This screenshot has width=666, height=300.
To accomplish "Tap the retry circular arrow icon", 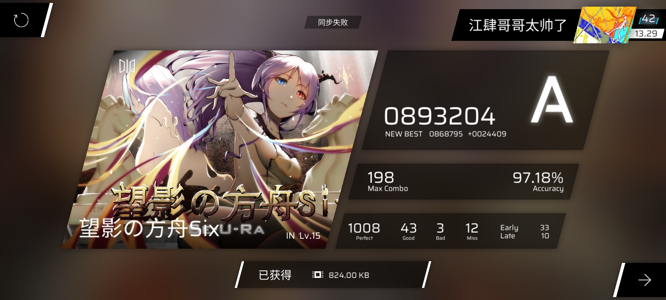I will pos(21,20).
